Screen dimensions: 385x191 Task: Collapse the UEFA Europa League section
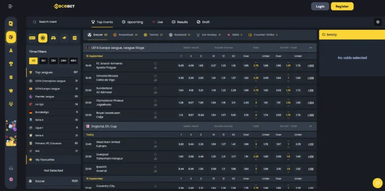pos(310,48)
